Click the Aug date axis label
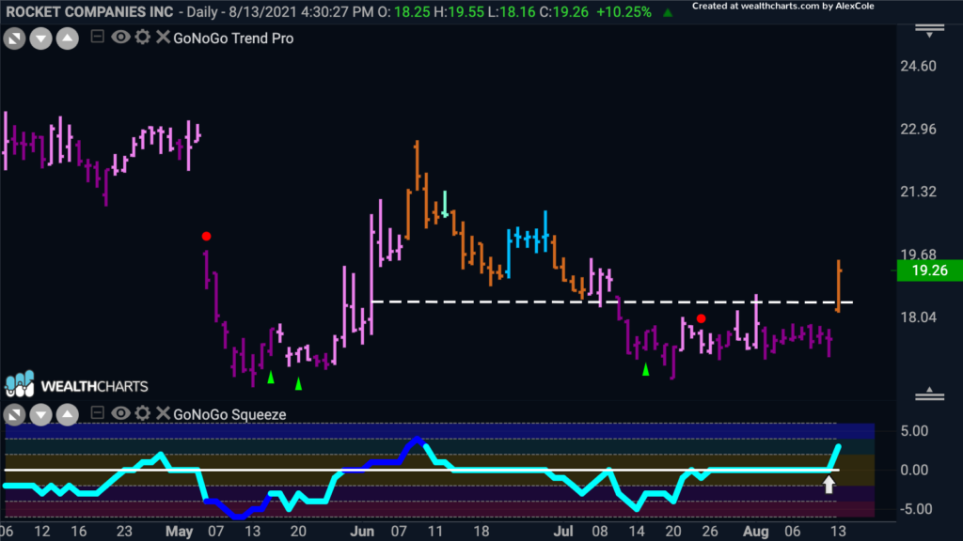Viewport: 963px width, 541px height. click(x=755, y=532)
